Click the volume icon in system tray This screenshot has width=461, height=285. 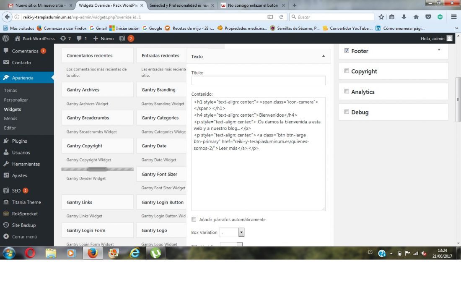point(424,253)
